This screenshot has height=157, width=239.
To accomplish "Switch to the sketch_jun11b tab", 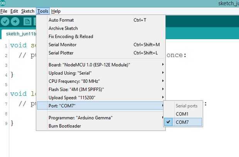I will click(19, 34).
